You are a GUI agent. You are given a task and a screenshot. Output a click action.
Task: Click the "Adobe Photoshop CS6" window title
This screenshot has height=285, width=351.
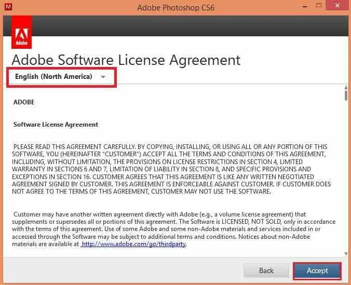[176, 8]
